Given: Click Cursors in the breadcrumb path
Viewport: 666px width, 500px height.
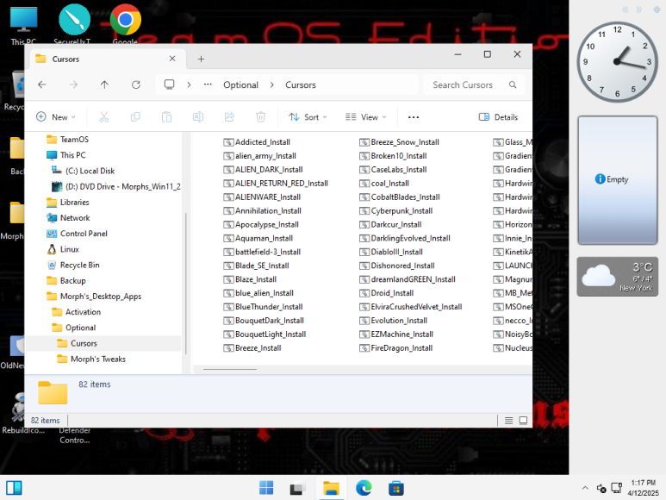Looking at the screenshot, I should pos(301,84).
